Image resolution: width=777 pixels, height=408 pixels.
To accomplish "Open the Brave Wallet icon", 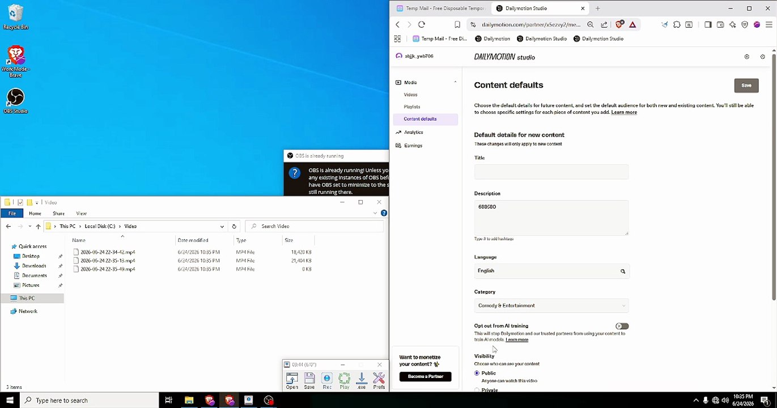I will [x=720, y=24].
